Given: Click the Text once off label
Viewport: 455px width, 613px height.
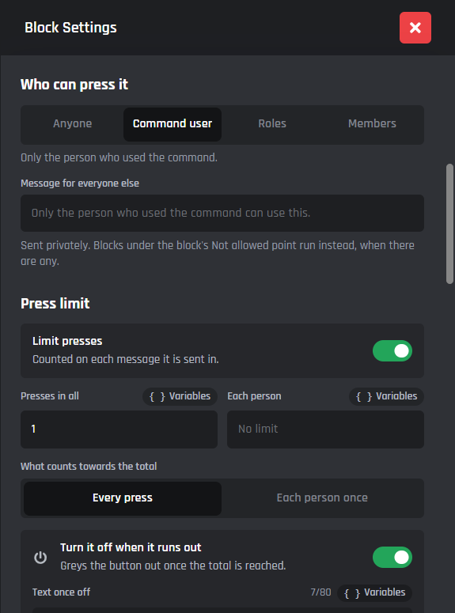Looking at the screenshot, I should click(x=62, y=592).
